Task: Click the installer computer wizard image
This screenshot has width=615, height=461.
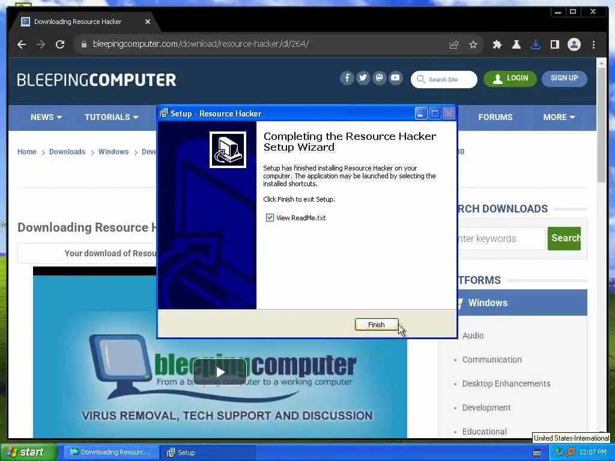Action: point(228,149)
